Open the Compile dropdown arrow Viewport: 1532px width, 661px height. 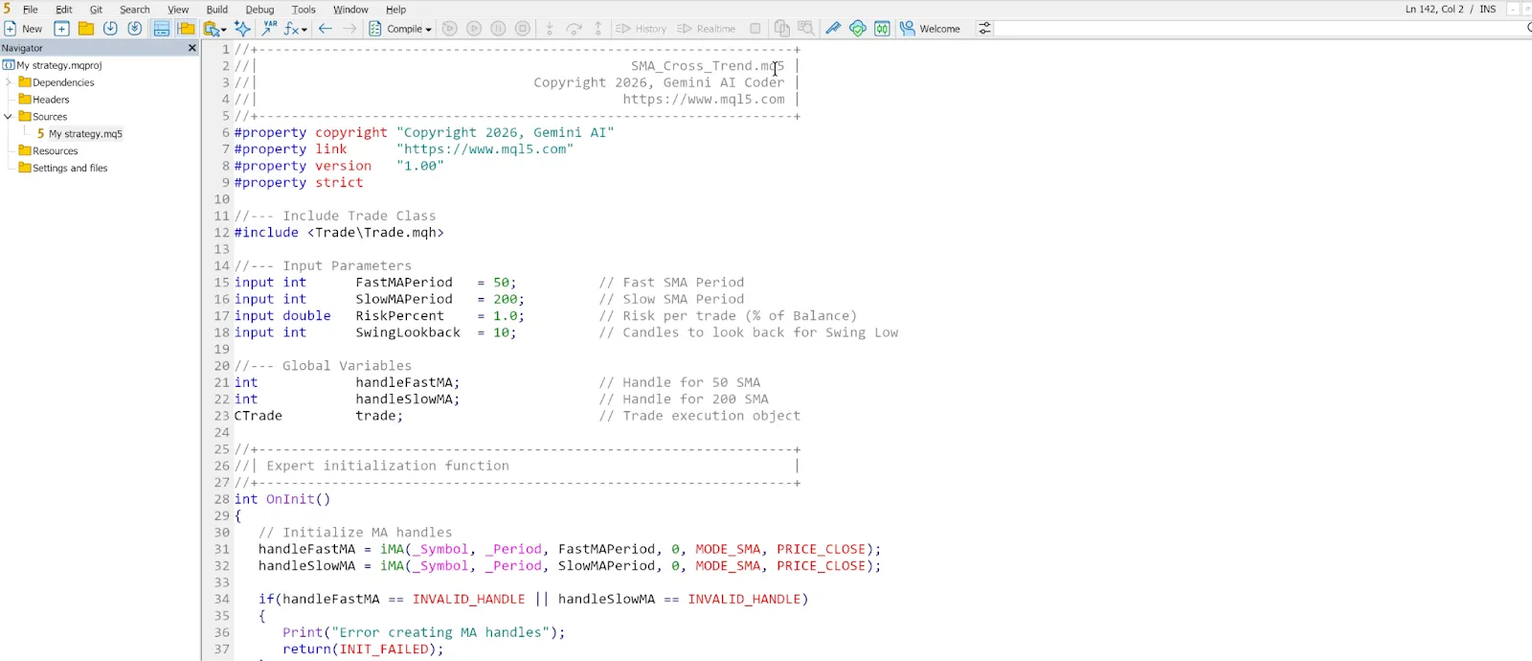point(428,30)
